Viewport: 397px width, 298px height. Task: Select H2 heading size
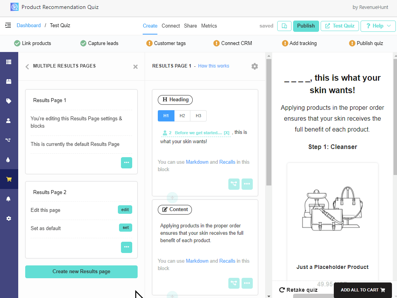182,116
